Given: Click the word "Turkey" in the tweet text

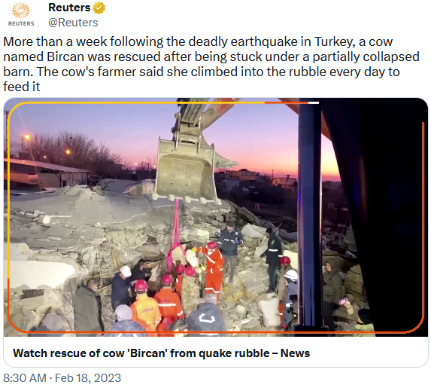Looking at the screenshot, I should (333, 42).
